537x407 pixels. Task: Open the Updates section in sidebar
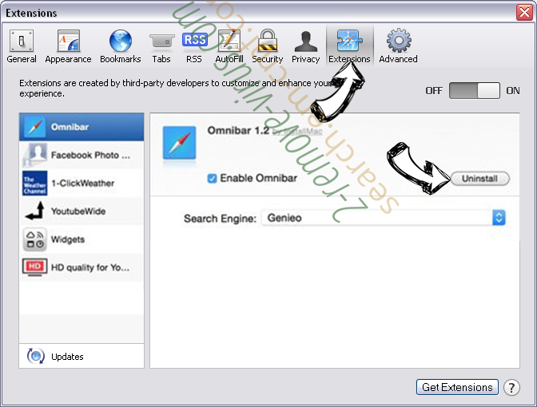[66, 357]
